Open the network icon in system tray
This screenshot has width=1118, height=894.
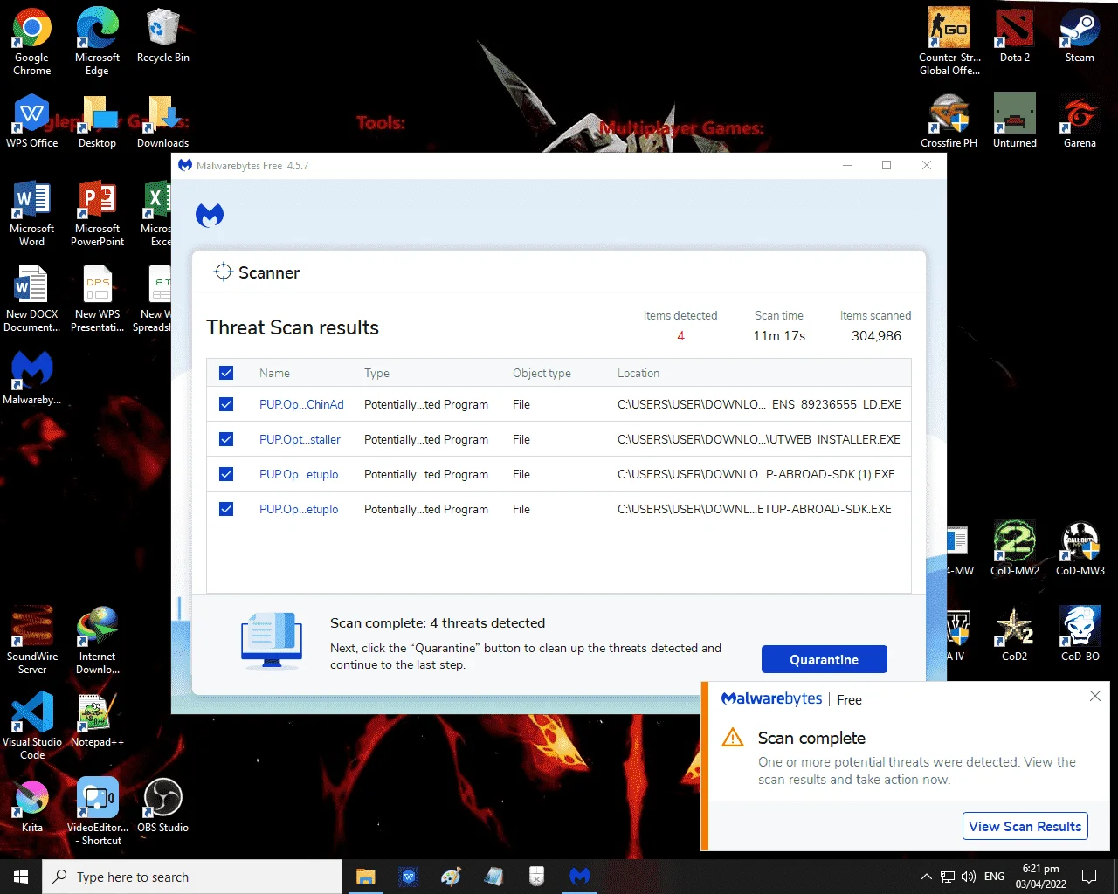pos(948,877)
